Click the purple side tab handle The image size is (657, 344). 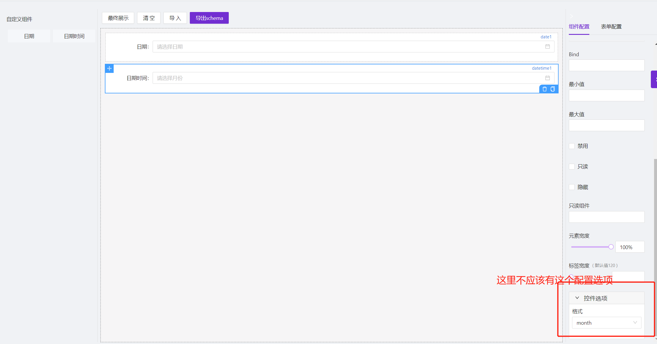[654, 79]
